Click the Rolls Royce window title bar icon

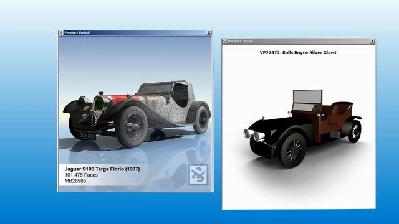[x=224, y=41]
